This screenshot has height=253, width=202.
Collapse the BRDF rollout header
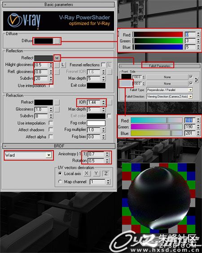point(59,146)
